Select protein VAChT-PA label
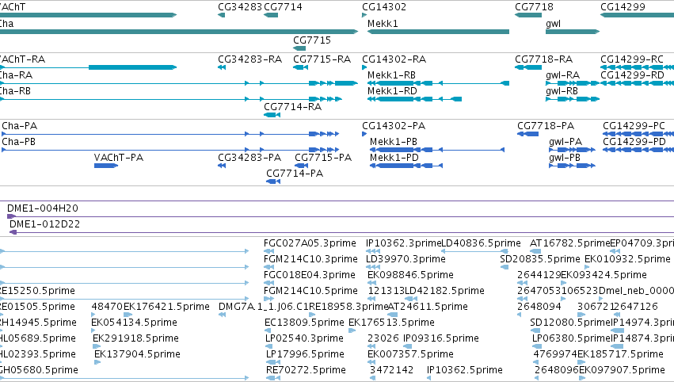 coord(119,158)
